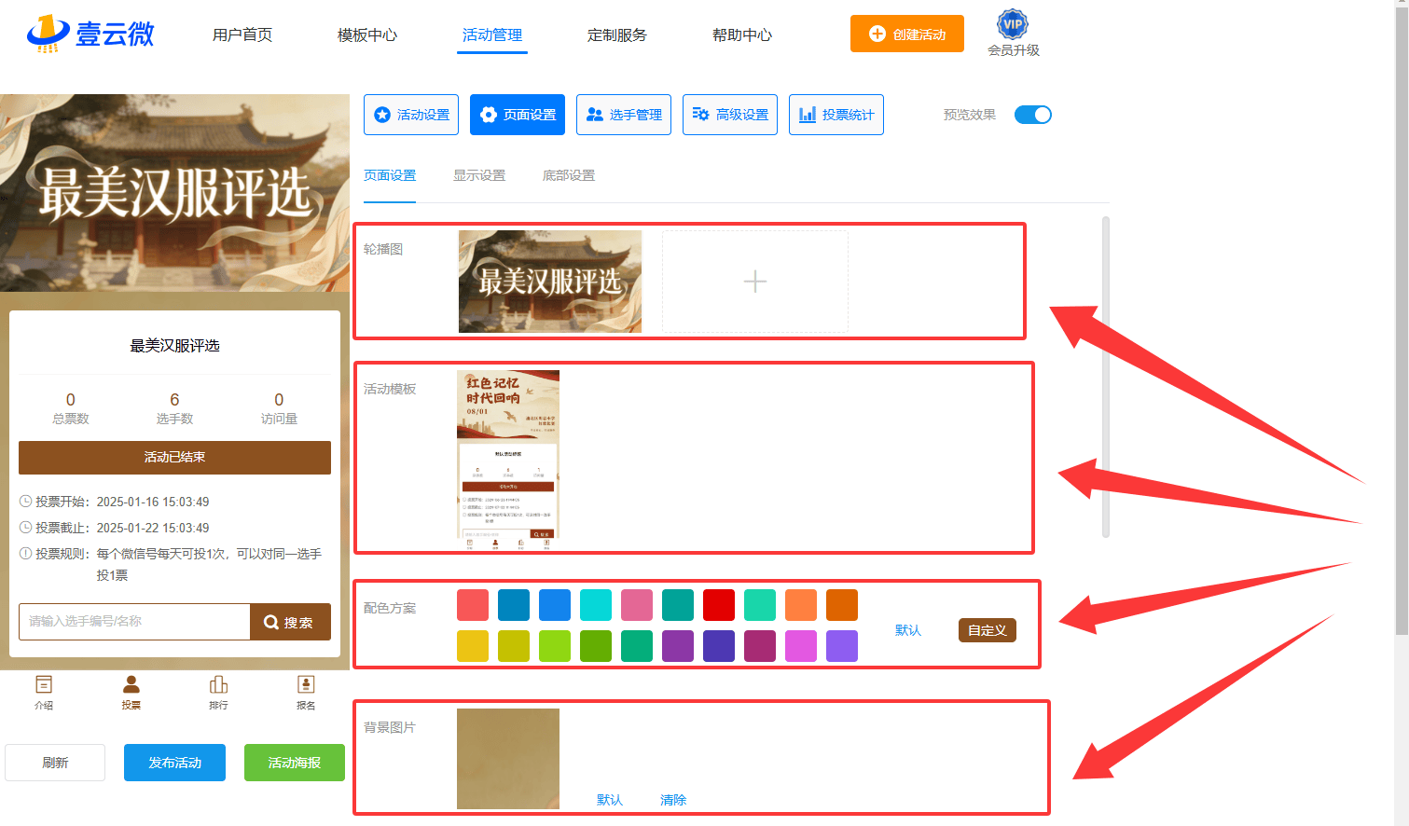The width and height of the screenshot is (1409, 826).
Task: Select the 投票 person icon in preview
Action: point(131,685)
